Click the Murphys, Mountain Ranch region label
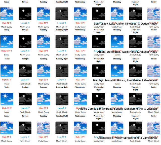 coord(125,80)
